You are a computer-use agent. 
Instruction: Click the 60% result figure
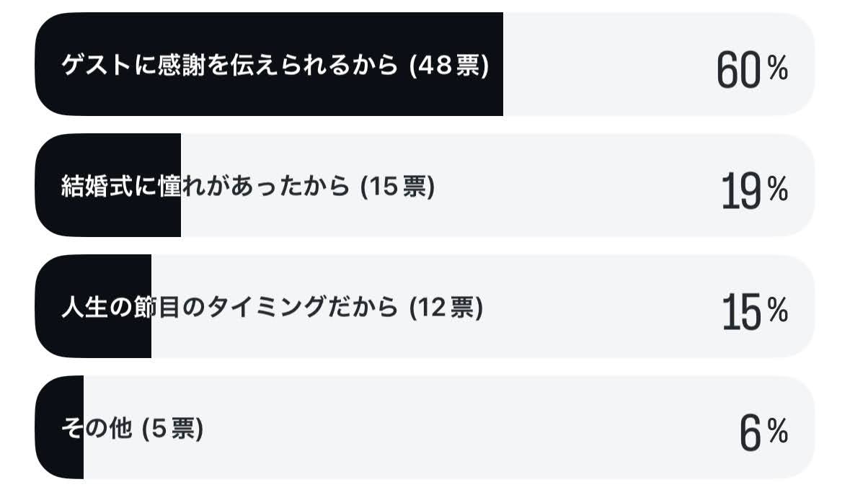tap(752, 69)
